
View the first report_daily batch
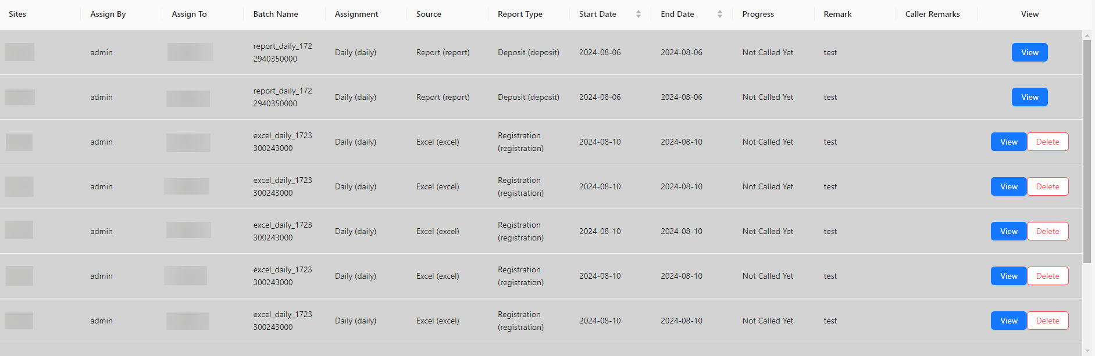(1029, 52)
